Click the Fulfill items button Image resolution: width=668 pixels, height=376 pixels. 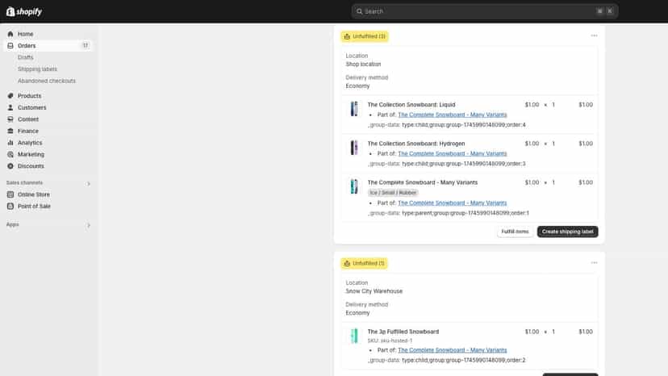coord(515,232)
